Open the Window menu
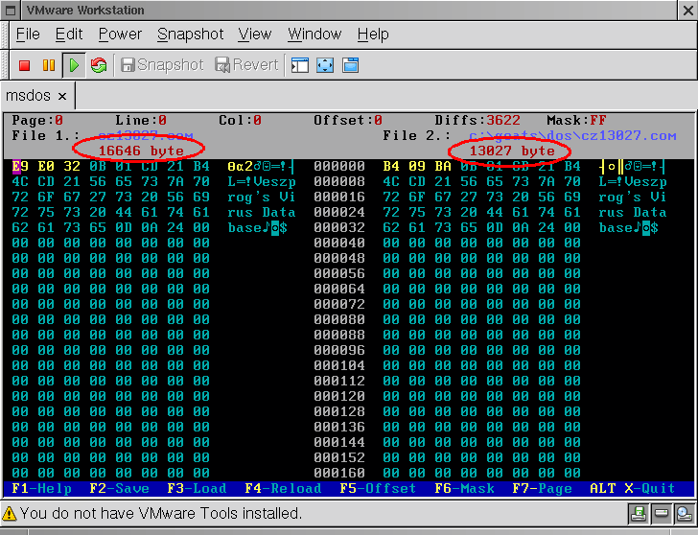This screenshot has height=535, width=698. (x=314, y=35)
